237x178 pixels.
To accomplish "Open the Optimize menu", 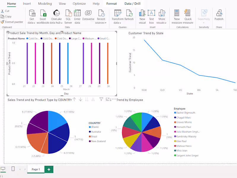I will point(79,4).
